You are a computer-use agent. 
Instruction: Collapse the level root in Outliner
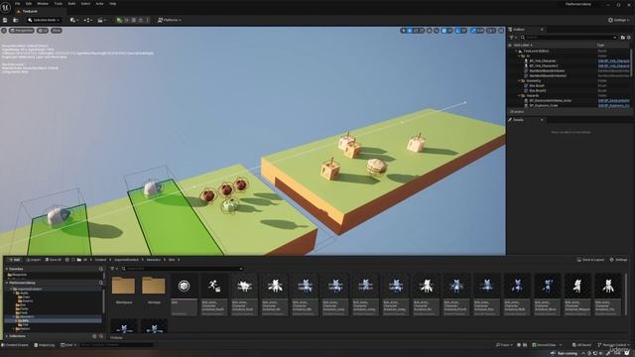click(516, 51)
